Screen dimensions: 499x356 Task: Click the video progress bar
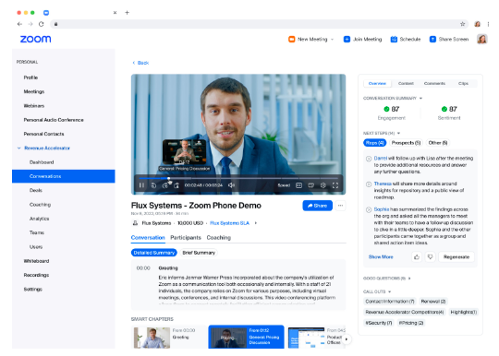(x=238, y=179)
